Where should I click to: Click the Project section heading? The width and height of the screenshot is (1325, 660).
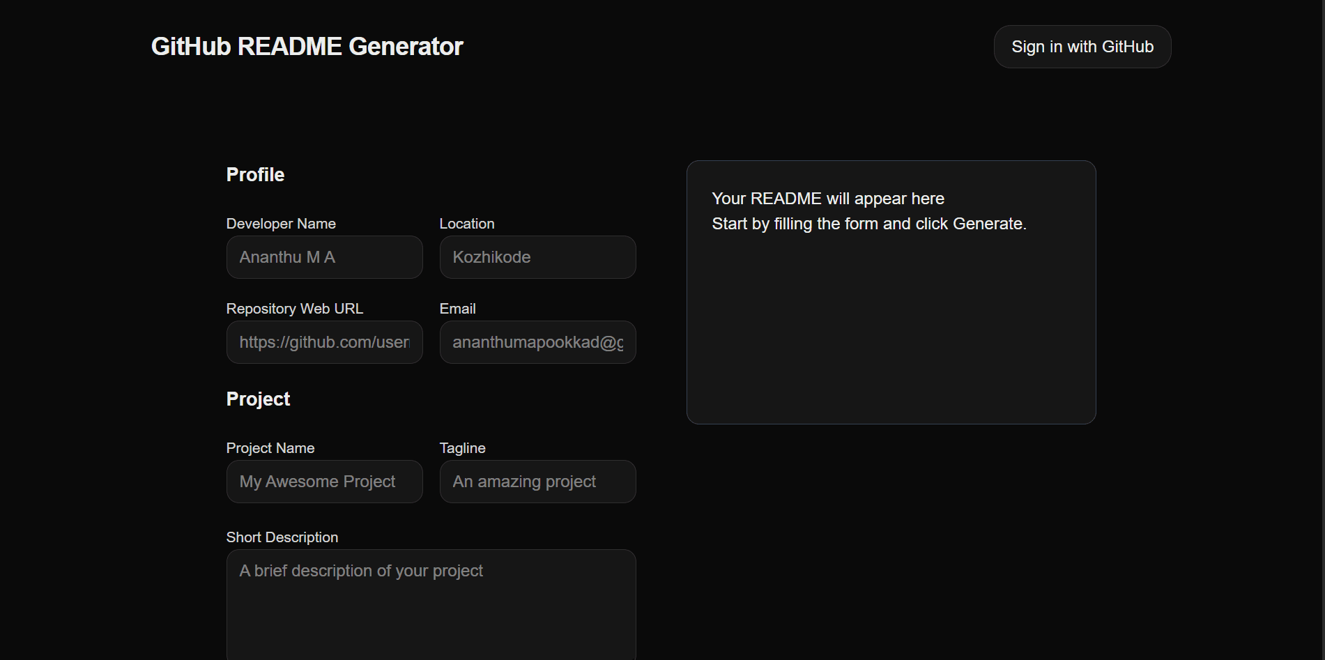point(258,399)
